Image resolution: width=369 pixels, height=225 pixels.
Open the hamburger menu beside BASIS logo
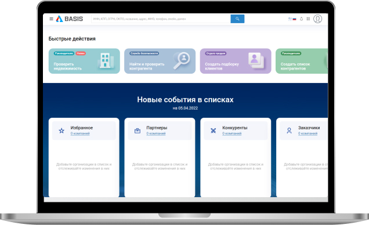click(51, 19)
